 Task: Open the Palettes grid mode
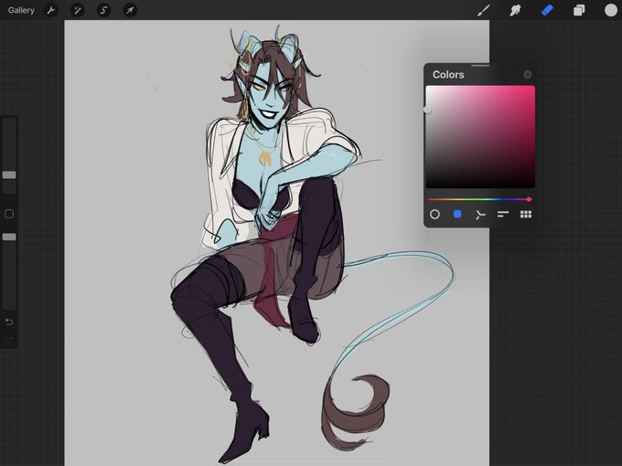(x=526, y=215)
